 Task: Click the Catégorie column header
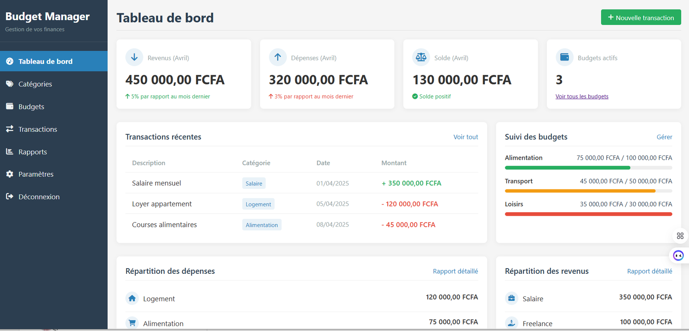(256, 163)
